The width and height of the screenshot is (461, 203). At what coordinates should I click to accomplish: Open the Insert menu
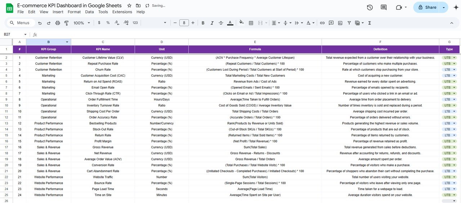58,12
